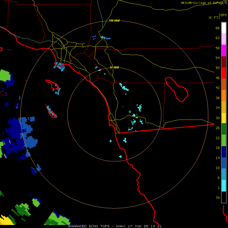Click the 13:21 timestamp in the caption
This screenshot has width=228, height=228.
tap(156, 226)
